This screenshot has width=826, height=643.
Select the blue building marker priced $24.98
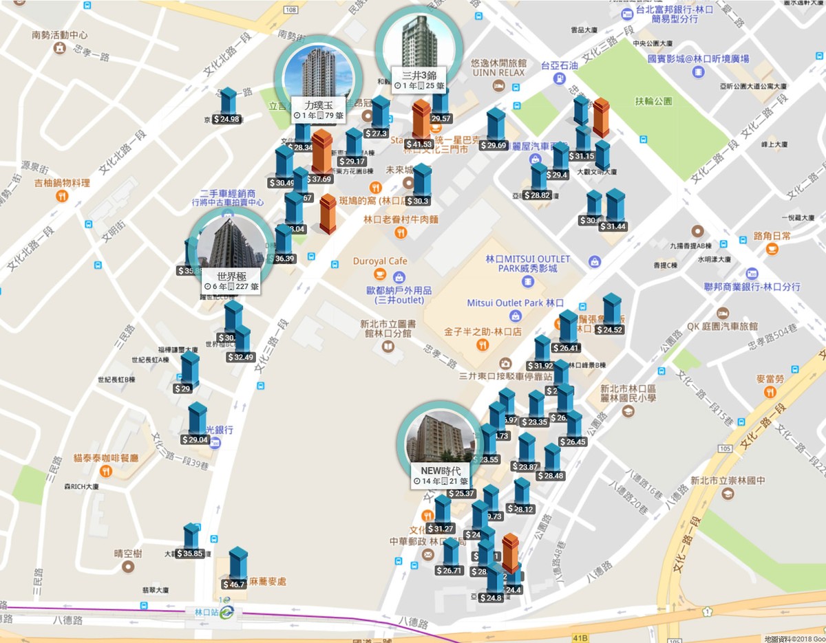click(228, 102)
